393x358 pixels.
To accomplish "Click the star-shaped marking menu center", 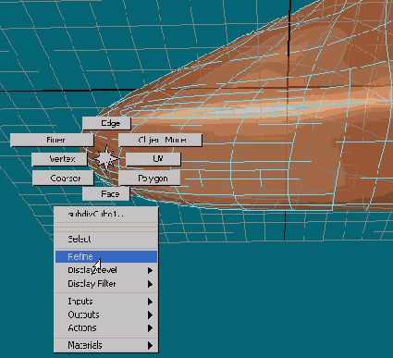I will (106, 158).
